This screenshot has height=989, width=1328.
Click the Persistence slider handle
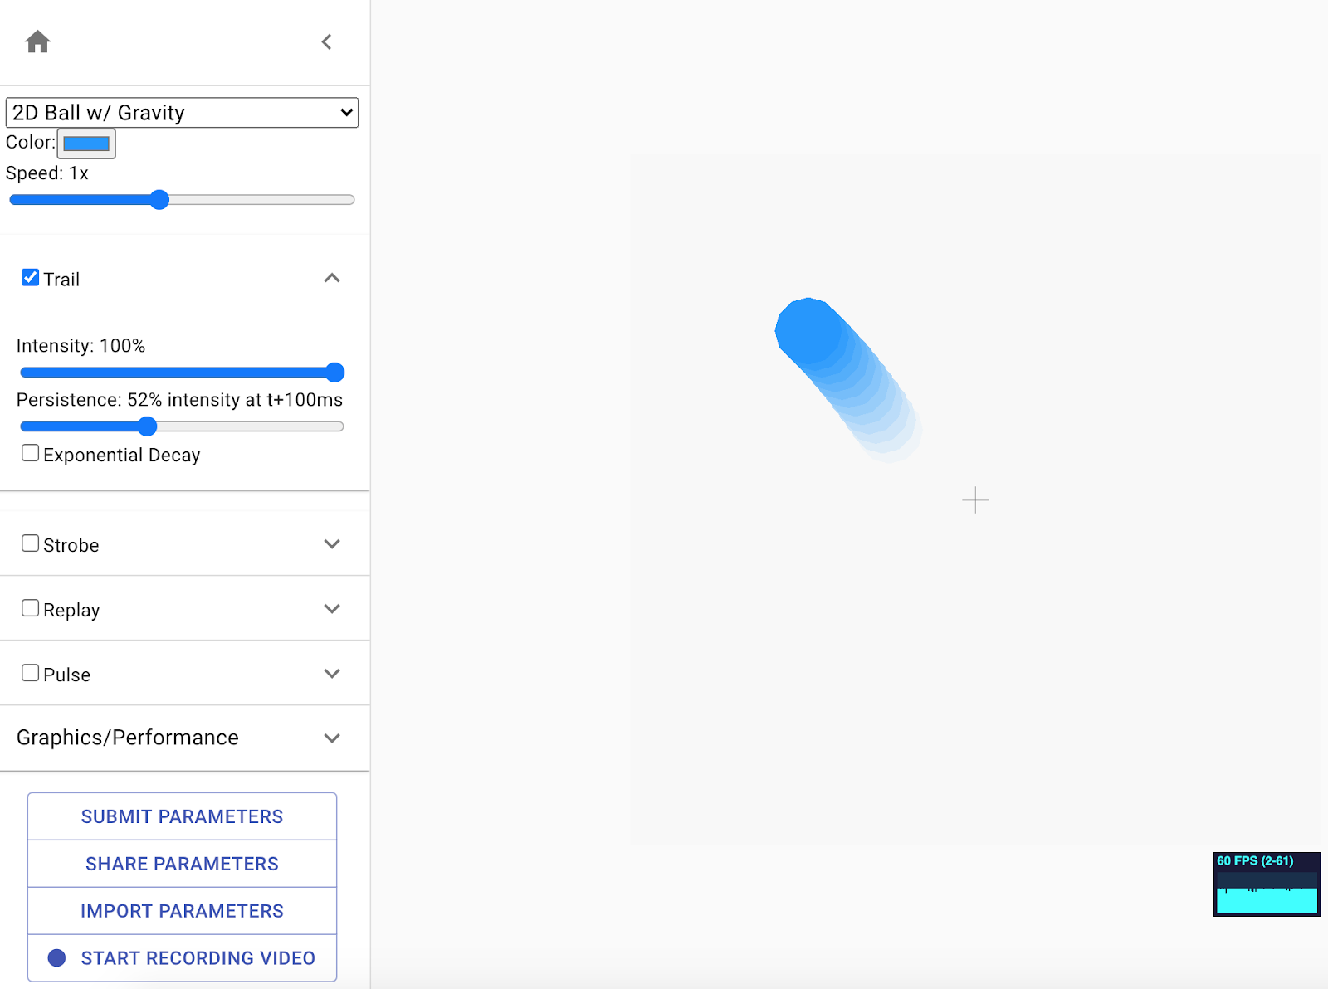[147, 426]
